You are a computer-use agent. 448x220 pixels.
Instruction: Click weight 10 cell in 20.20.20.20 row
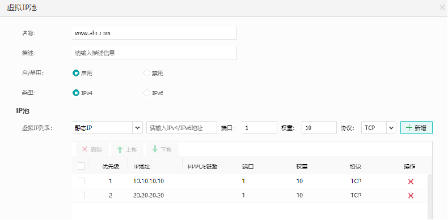click(299, 195)
